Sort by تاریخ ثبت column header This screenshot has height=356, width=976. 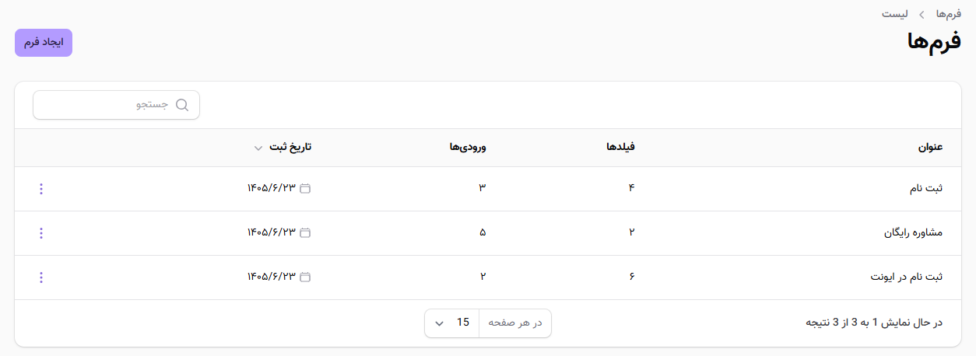283,148
